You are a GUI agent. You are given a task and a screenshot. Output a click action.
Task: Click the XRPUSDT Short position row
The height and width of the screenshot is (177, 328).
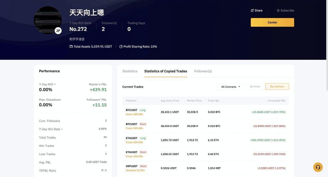click(x=205, y=168)
